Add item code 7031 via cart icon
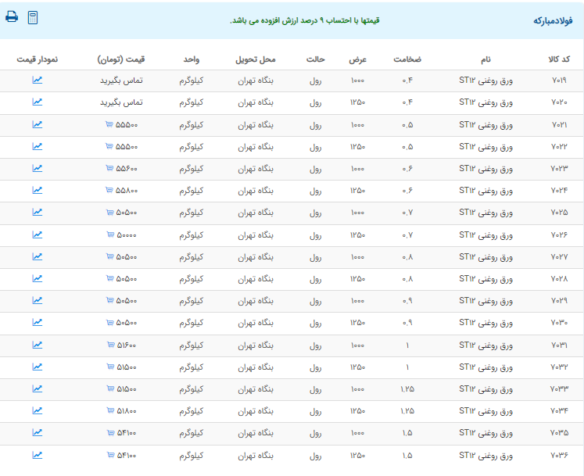584x476 pixels. [x=109, y=345]
